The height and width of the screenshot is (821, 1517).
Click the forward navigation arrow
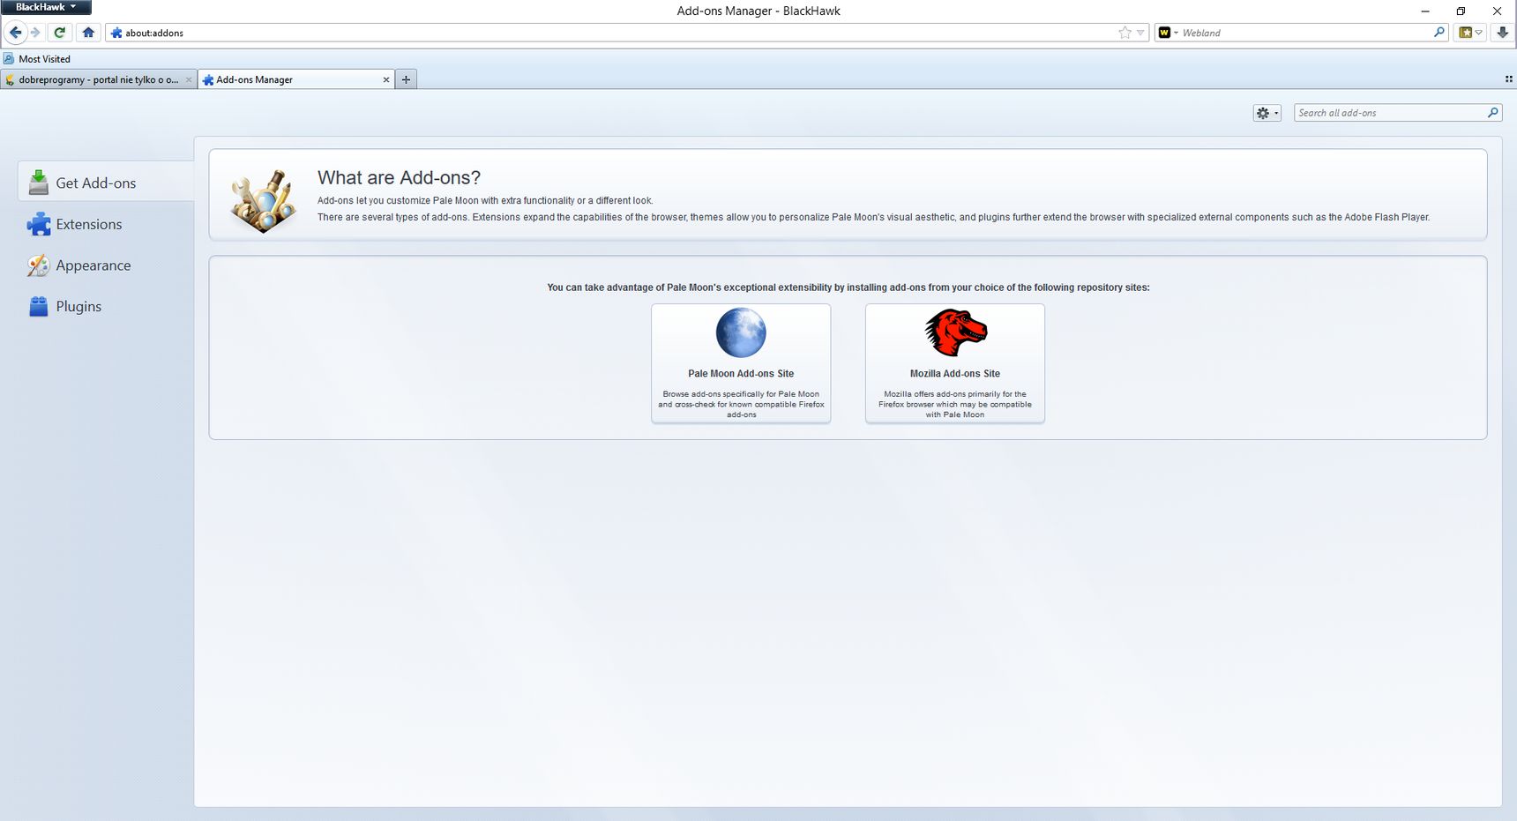(35, 33)
